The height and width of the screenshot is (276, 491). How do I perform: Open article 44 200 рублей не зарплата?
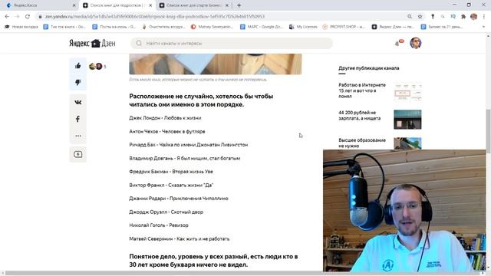click(360, 116)
